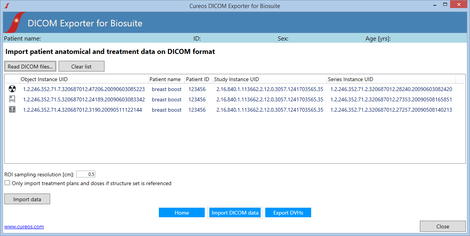
Task: Click the radiation trefoil icon on the dose row
Action: click(x=11, y=89)
